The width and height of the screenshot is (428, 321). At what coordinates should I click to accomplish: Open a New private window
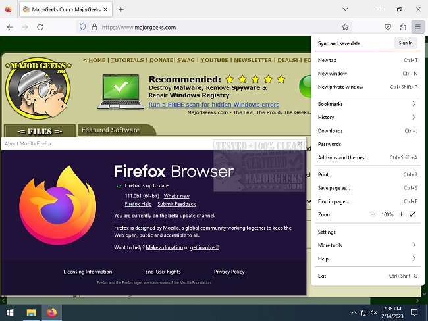click(367, 87)
